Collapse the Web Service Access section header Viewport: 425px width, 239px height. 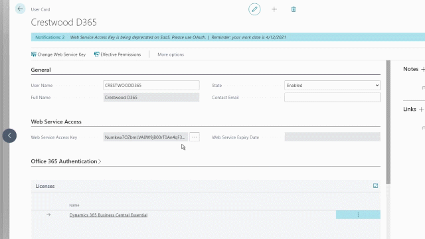coord(56,121)
